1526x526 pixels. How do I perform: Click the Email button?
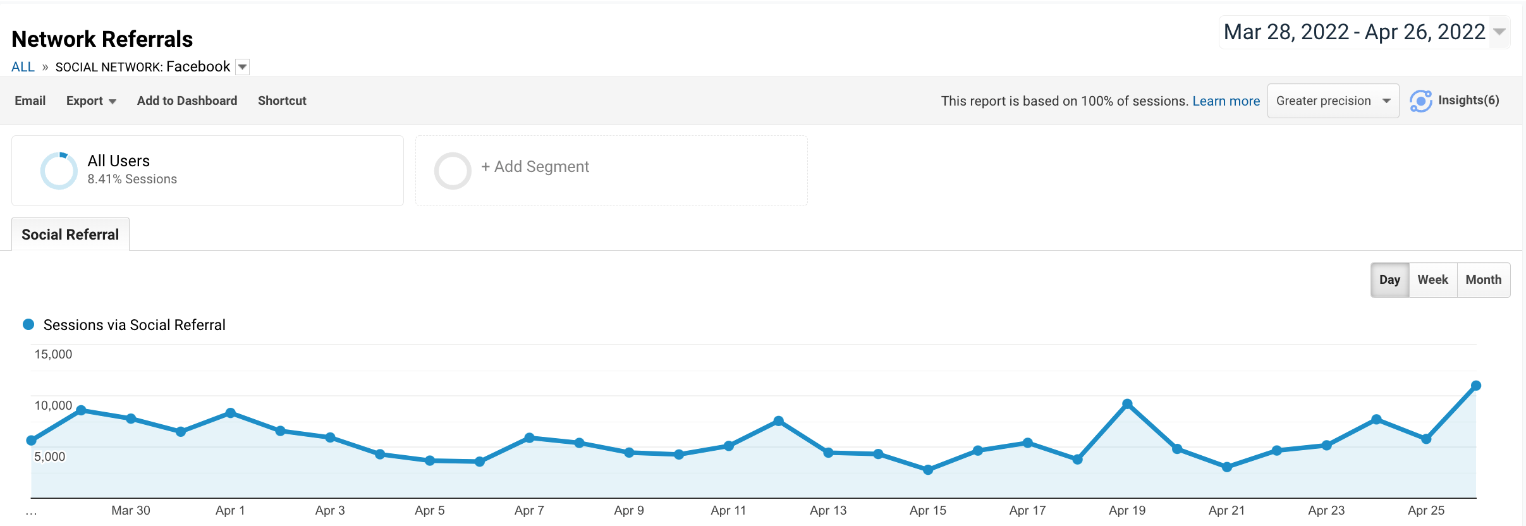(x=30, y=101)
